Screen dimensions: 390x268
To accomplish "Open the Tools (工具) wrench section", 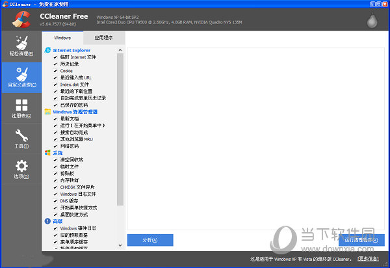I will [21, 139].
